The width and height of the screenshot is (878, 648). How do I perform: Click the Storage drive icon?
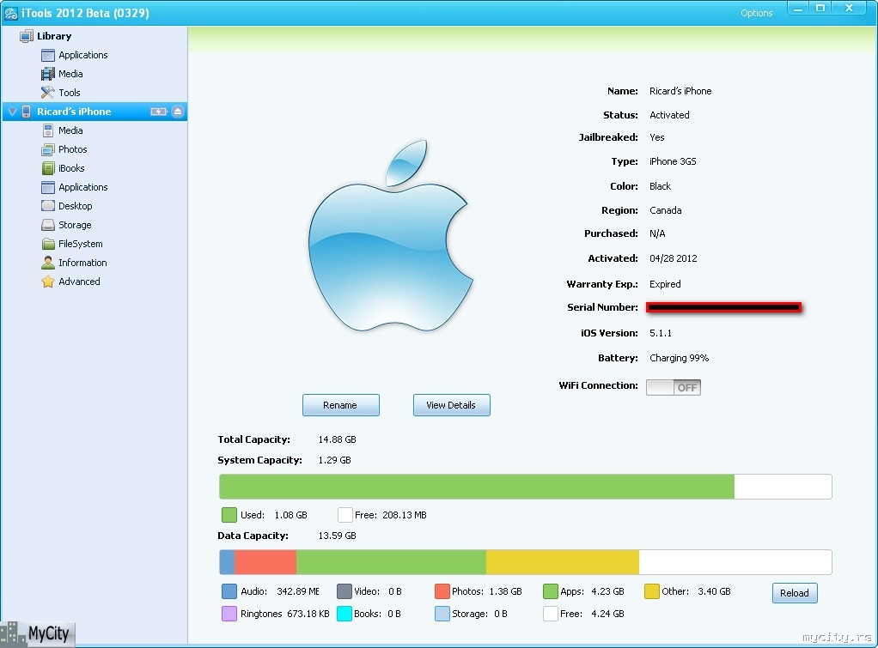[x=47, y=225]
